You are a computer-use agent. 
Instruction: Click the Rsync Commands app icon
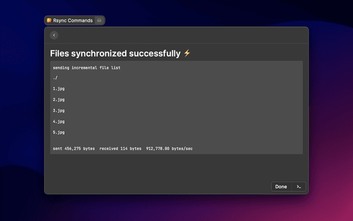coord(49,20)
